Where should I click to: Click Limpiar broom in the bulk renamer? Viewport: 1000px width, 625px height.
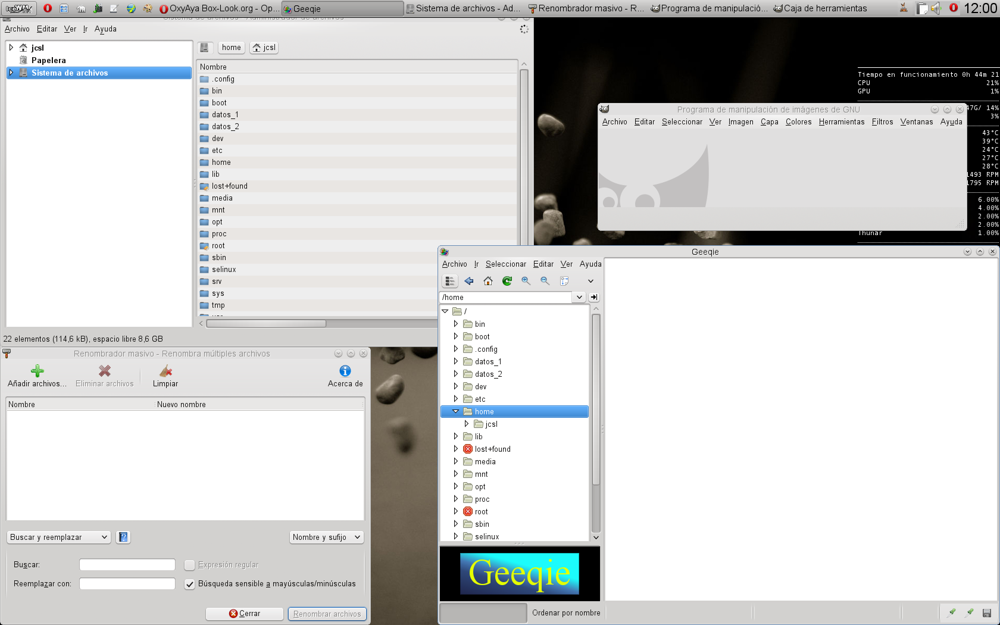[165, 376]
